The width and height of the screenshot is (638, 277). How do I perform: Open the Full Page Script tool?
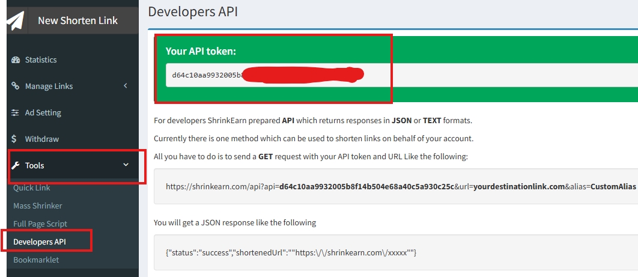pyautogui.click(x=41, y=224)
